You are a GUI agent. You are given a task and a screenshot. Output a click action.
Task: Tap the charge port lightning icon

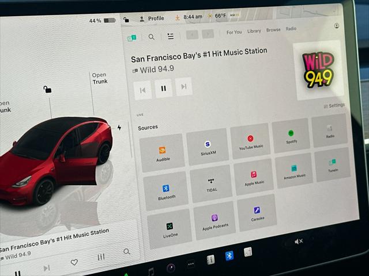[119, 128]
